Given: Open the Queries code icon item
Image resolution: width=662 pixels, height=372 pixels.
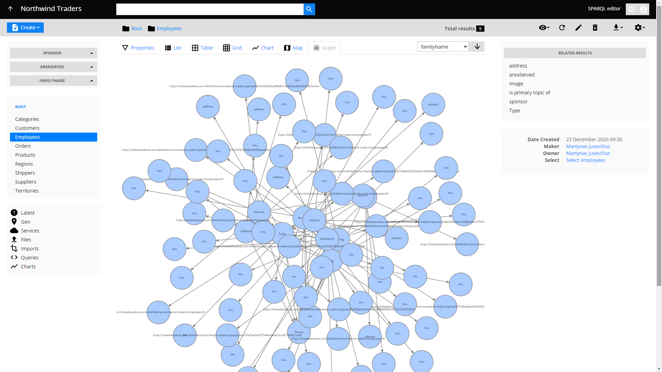Looking at the screenshot, I should point(14,257).
